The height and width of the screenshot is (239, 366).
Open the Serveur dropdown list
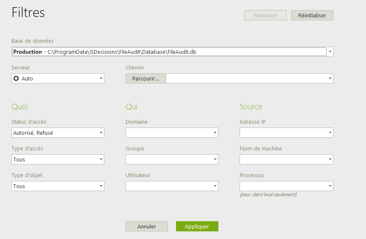pos(101,78)
